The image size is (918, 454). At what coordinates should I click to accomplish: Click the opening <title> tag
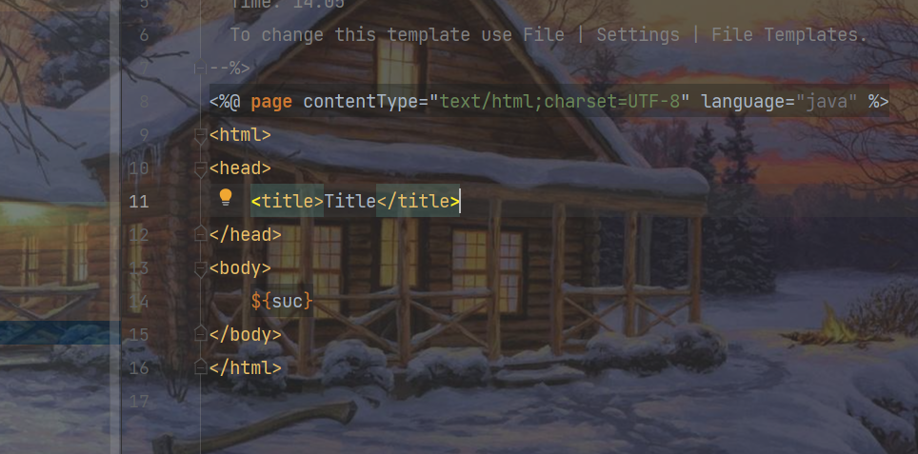coord(287,201)
